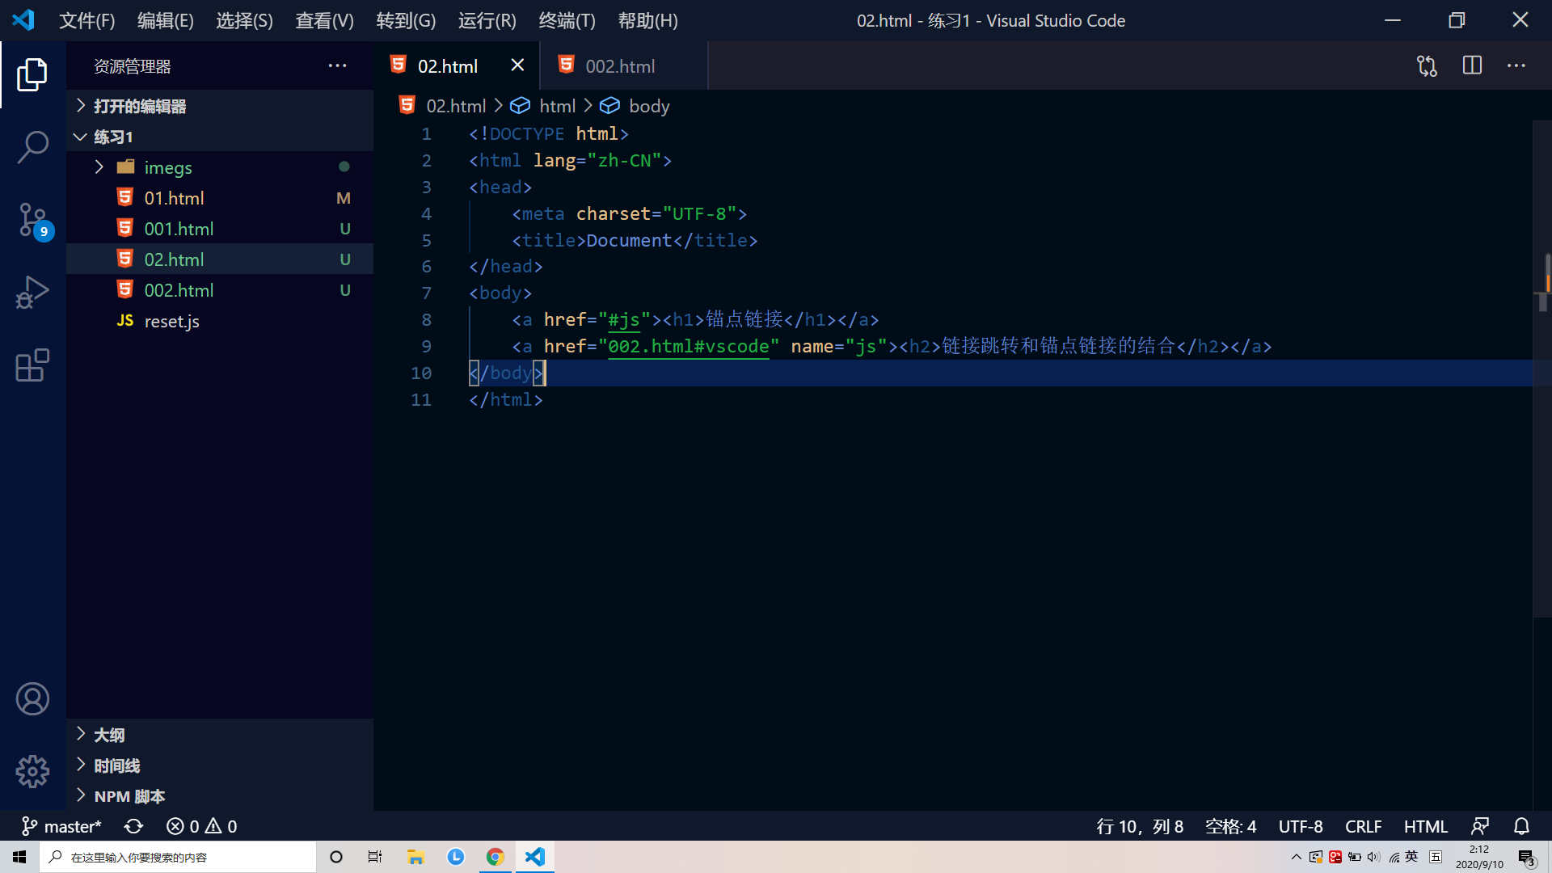
Task: Open the 选择(S) menu
Action: pyautogui.click(x=244, y=20)
